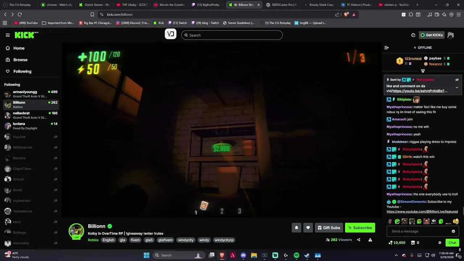Switch to the chicken p YouTube tab
Screen dimensions: 464x261
coord(394,5)
